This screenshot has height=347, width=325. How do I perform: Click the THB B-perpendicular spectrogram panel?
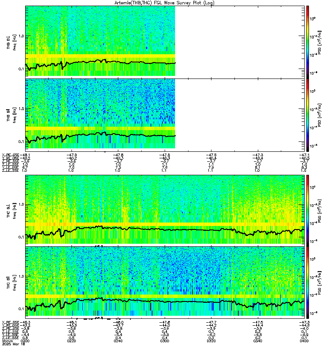coord(165,42)
